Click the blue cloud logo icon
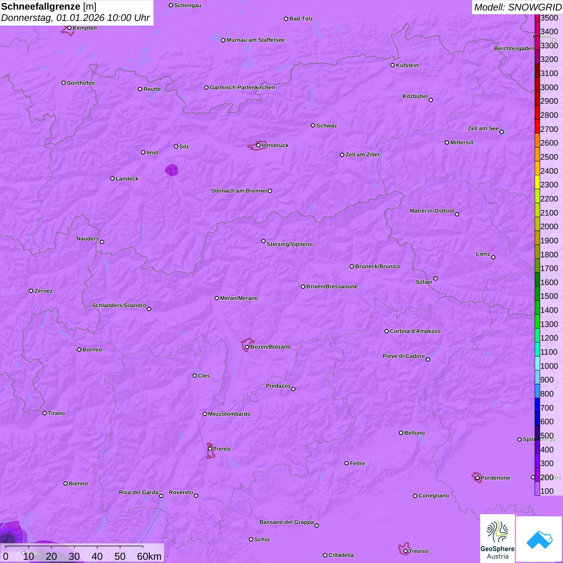Image resolution: width=563 pixels, height=563 pixels. [x=539, y=540]
